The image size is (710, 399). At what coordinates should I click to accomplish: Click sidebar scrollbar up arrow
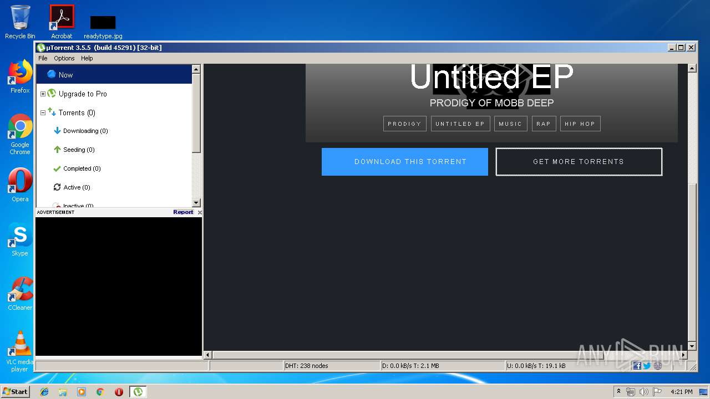[x=196, y=69]
